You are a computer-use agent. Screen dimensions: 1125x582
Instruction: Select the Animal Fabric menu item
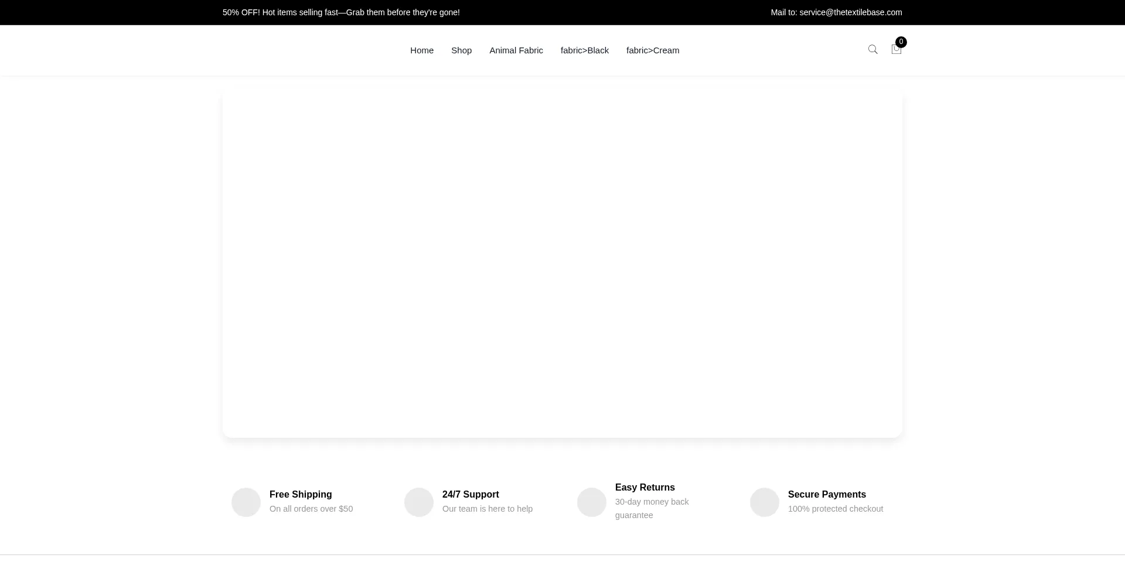pos(516,50)
